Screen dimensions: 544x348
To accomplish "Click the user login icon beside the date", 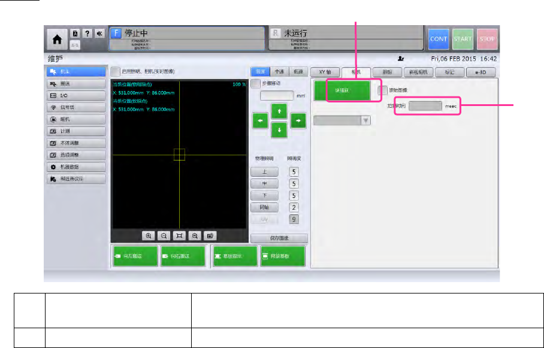I will (x=401, y=59).
